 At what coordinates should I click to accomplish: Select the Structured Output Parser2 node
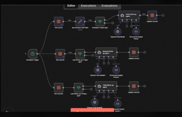click(116, 70)
